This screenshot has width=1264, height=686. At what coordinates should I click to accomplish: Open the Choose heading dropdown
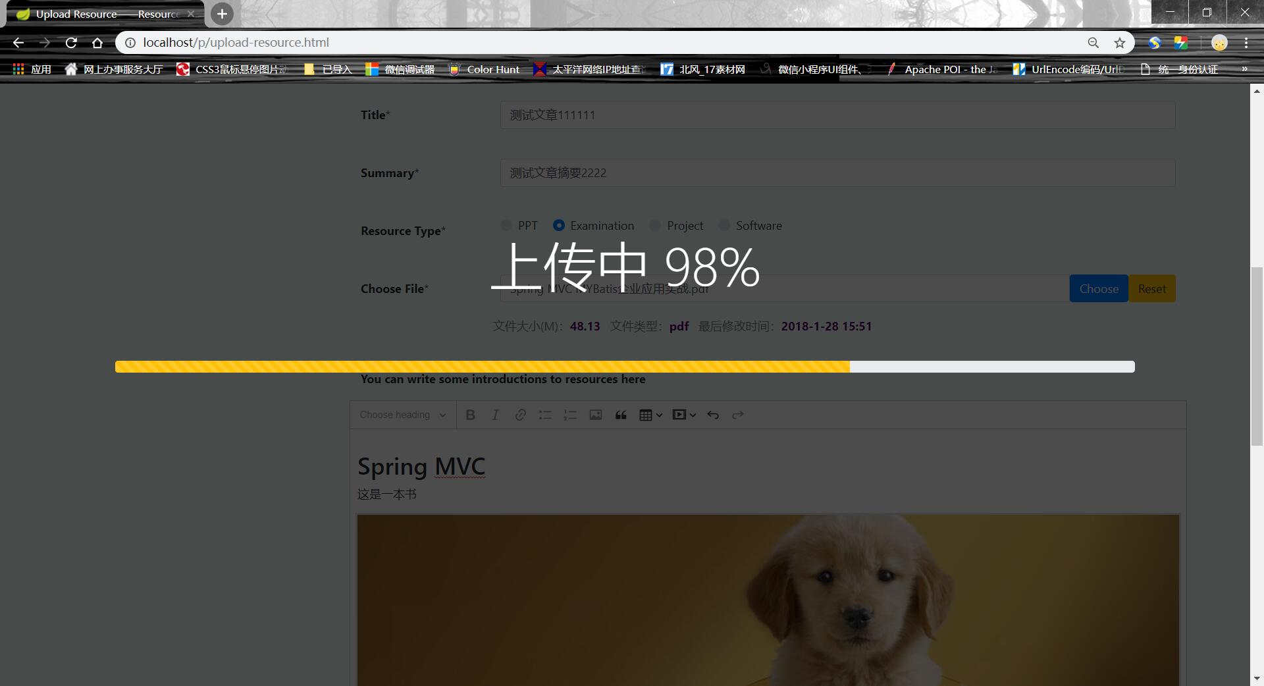tap(403, 415)
